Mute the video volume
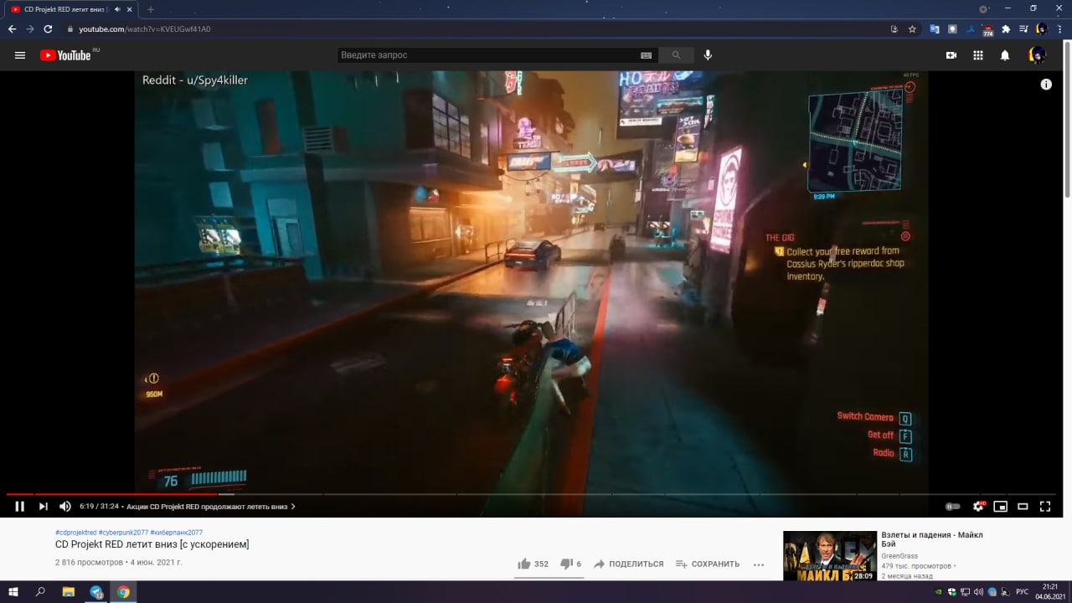Image resolution: width=1072 pixels, height=603 pixels. point(65,506)
